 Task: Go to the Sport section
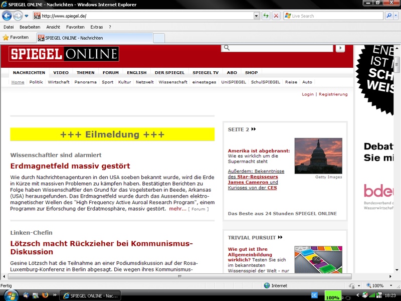click(x=107, y=82)
